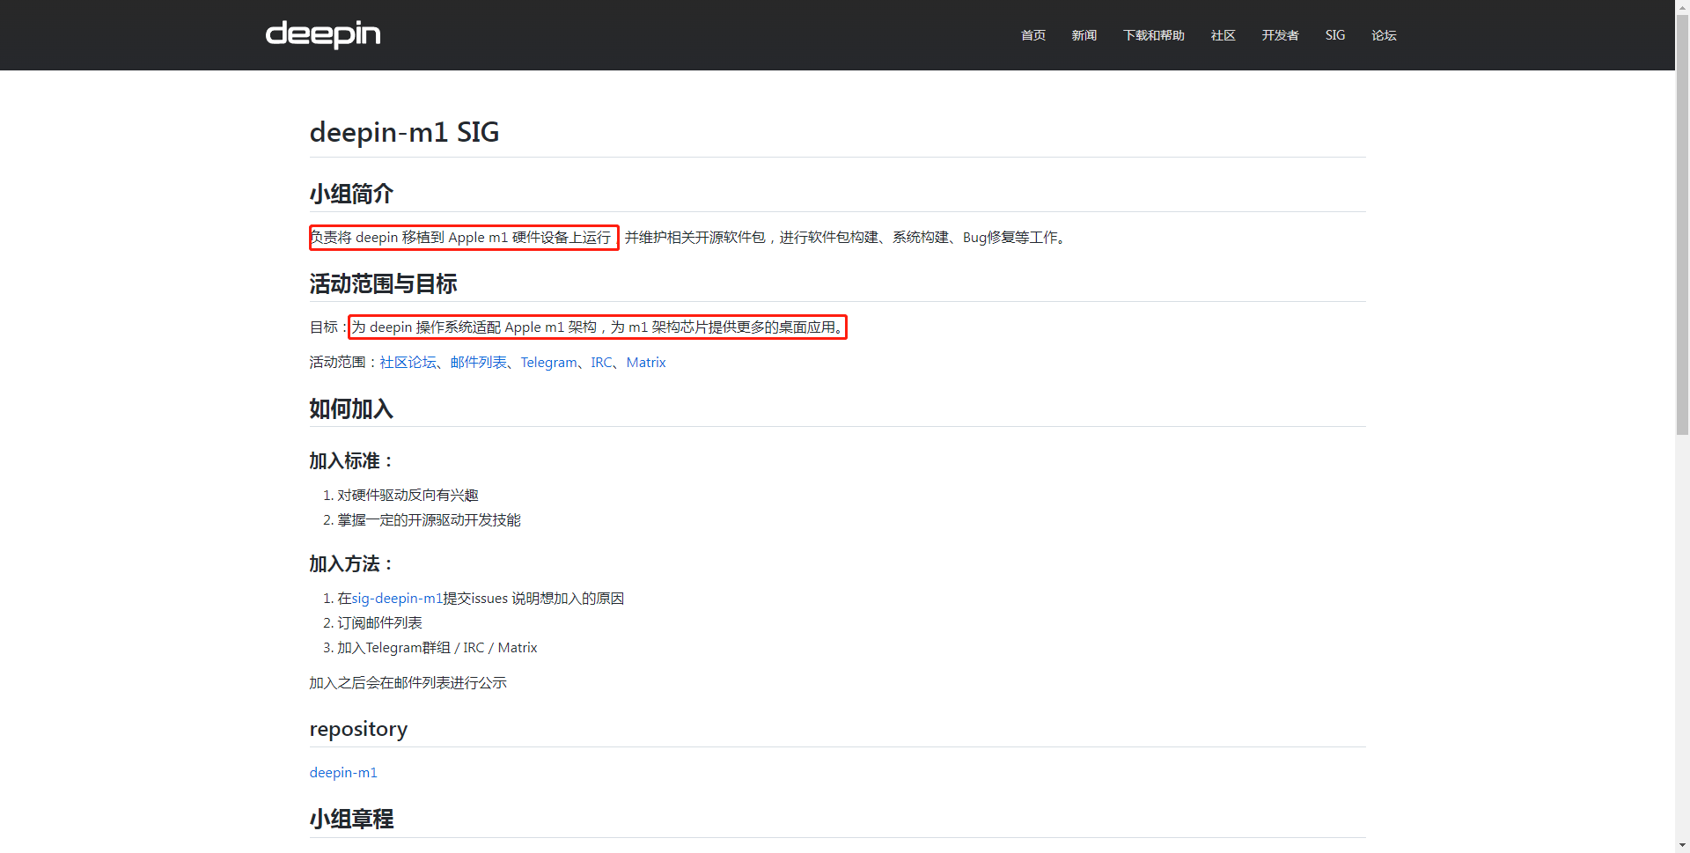The height and width of the screenshot is (853, 1690).
Task: Click the text 并维护相关开源软件包
Action: tap(694, 238)
